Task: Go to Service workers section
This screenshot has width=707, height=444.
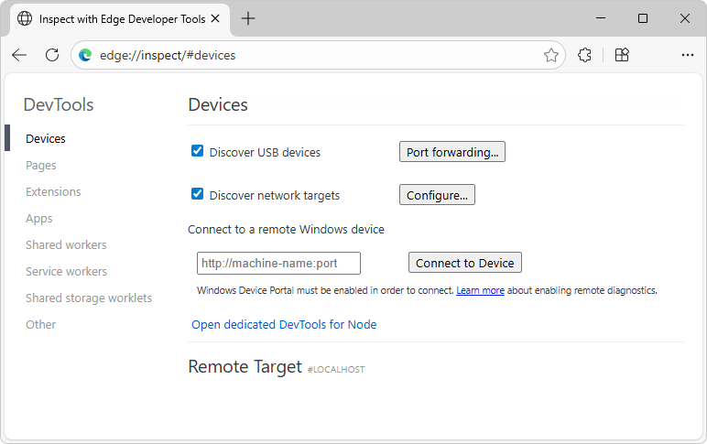Action: (66, 272)
